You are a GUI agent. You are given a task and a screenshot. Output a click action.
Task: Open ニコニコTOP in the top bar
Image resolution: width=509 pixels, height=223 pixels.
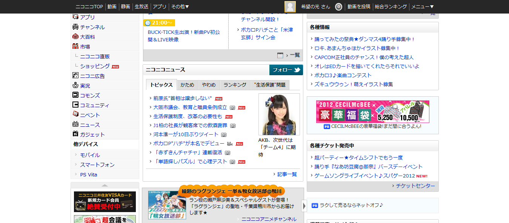coord(89,7)
